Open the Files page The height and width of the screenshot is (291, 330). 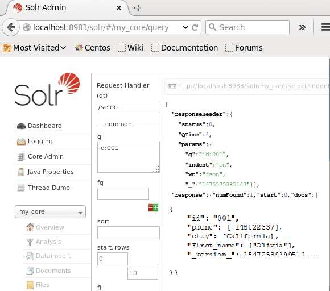point(43,285)
